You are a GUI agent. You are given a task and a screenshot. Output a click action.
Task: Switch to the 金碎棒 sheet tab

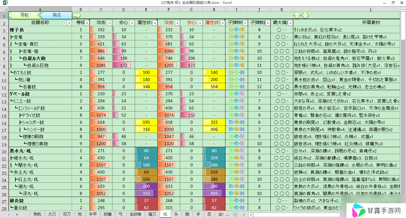tap(135, 214)
